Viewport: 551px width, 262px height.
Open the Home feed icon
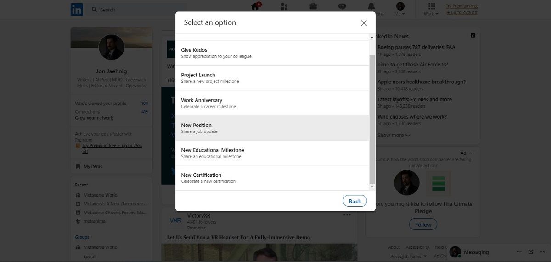click(255, 6)
